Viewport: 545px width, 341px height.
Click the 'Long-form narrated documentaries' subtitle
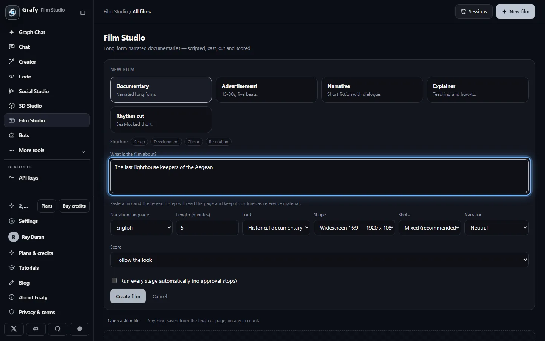click(x=178, y=48)
